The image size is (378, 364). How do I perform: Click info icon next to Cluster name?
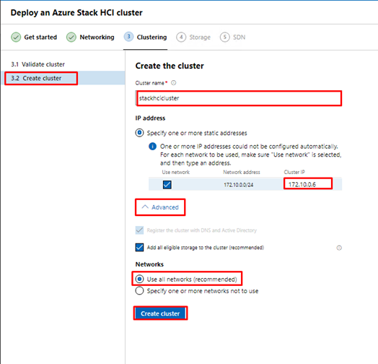[x=174, y=83]
